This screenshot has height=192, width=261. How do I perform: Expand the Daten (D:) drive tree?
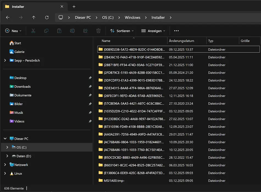tap(7, 156)
